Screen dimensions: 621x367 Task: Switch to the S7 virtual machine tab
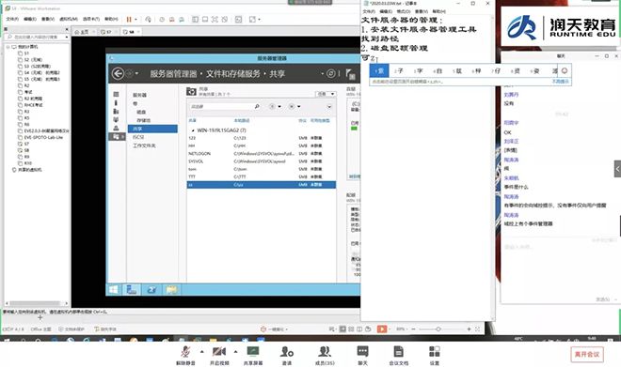coord(106,32)
